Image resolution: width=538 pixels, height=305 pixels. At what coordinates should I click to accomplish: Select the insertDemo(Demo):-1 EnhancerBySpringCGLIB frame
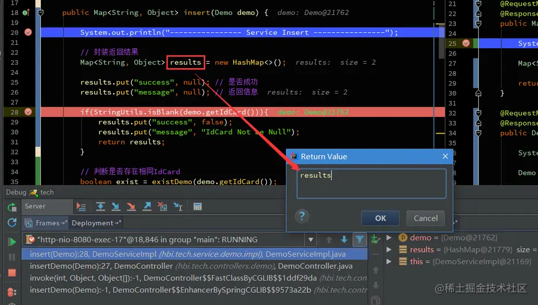(195, 290)
